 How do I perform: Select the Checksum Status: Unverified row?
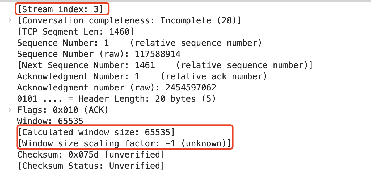pos(91,166)
